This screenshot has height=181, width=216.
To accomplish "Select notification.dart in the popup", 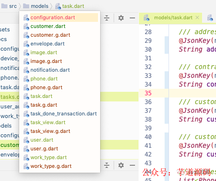I will pos(50,70).
